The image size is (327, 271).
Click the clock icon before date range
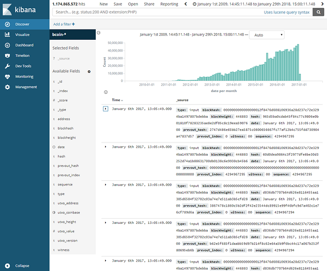pos(194,4)
